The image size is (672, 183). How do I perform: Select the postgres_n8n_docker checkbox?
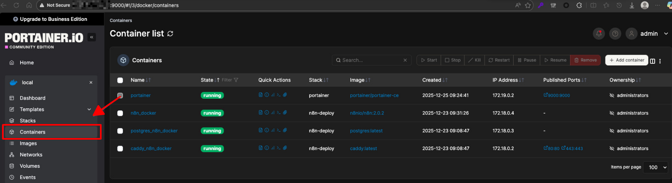(x=120, y=131)
